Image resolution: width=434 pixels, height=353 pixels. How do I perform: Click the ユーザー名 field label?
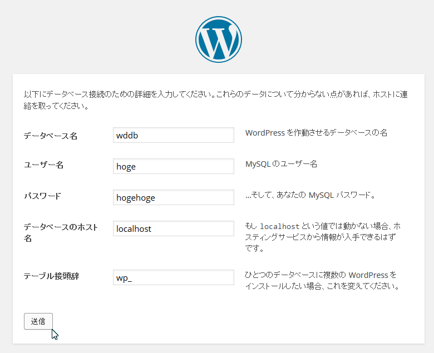pos(43,165)
